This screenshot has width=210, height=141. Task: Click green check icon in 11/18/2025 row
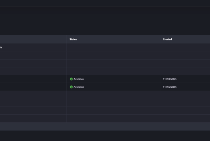(71, 79)
